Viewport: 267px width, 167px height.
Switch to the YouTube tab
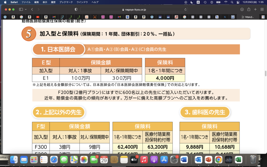38,17
